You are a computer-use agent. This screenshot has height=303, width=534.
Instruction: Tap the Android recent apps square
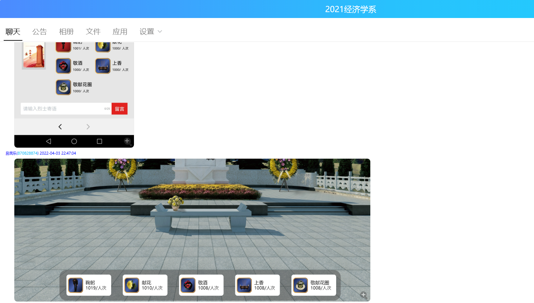click(x=99, y=141)
